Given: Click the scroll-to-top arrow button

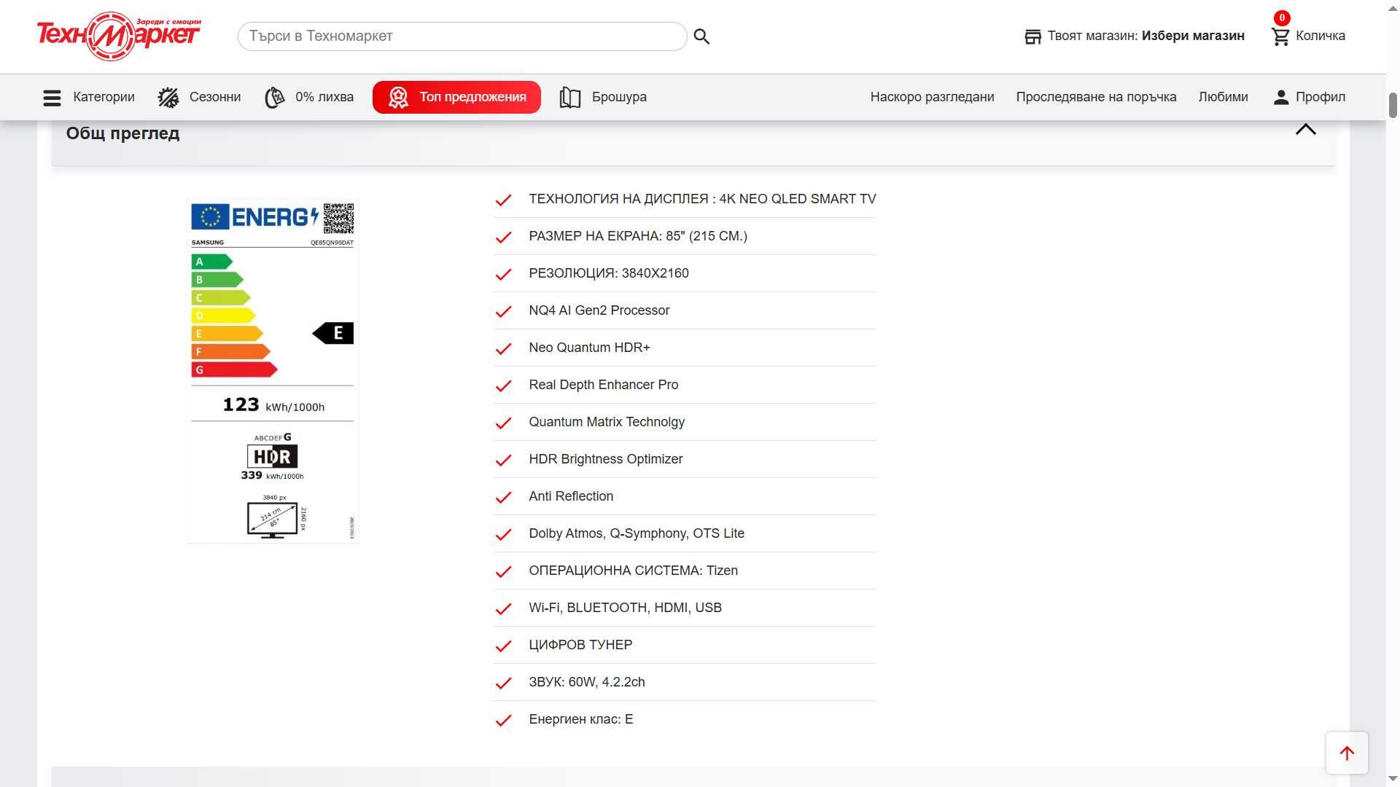Looking at the screenshot, I should [1347, 753].
